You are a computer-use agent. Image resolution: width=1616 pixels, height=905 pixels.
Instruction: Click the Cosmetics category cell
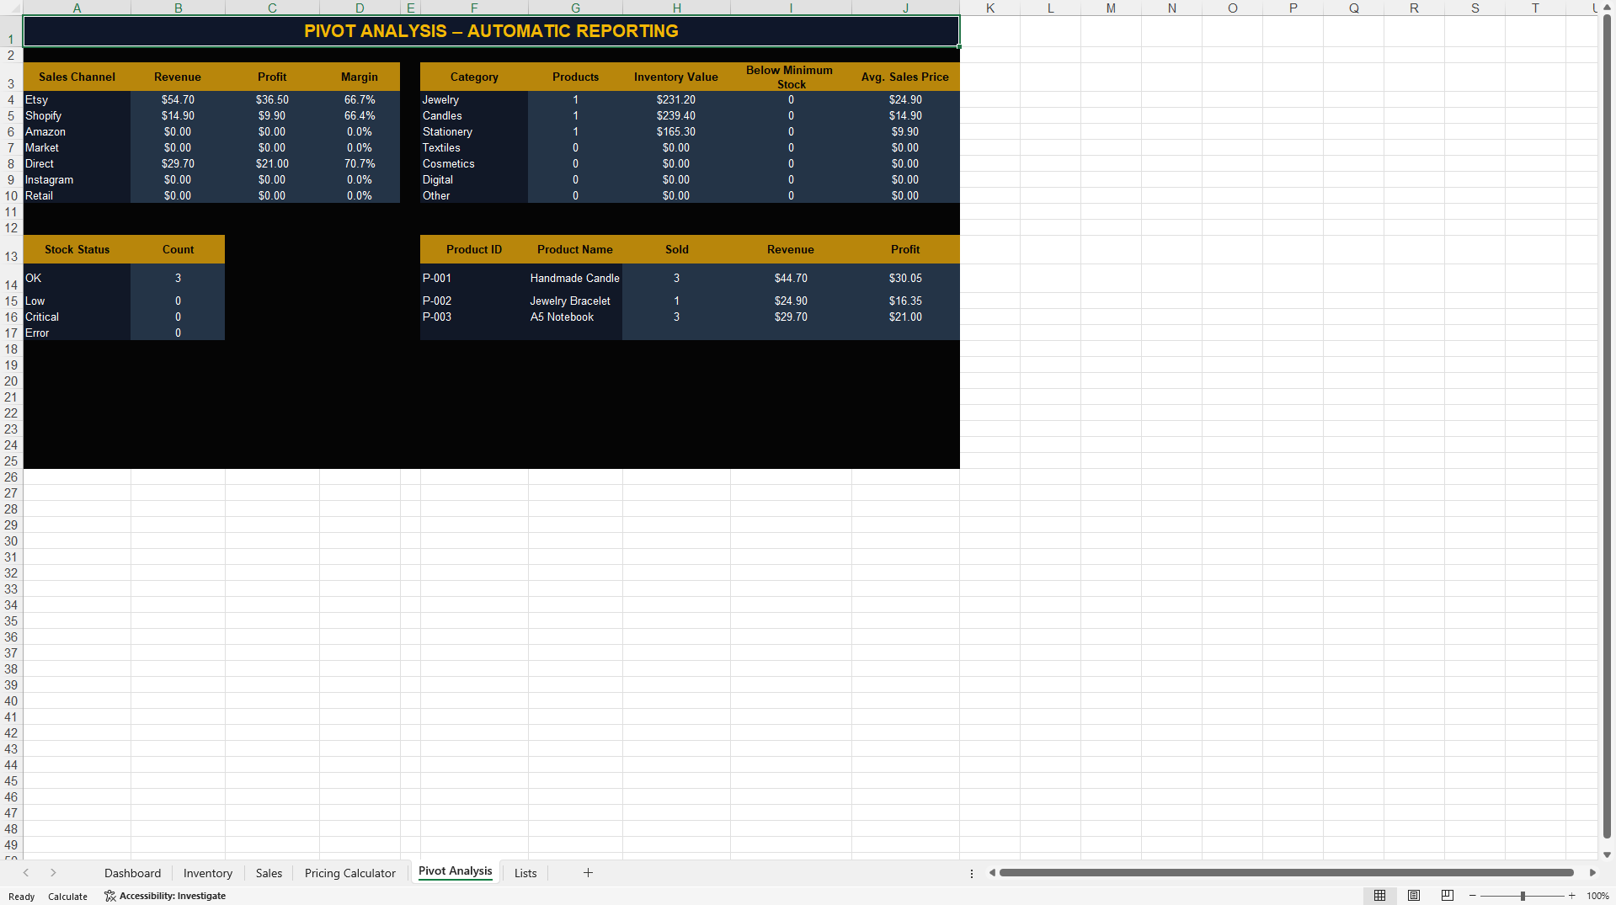pyautogui.click(x=474, y=163)
